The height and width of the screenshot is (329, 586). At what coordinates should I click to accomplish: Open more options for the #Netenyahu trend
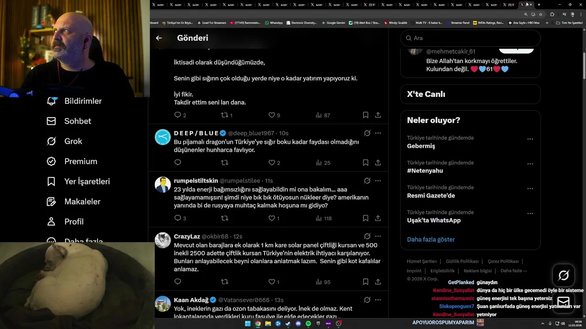(530, 164)
